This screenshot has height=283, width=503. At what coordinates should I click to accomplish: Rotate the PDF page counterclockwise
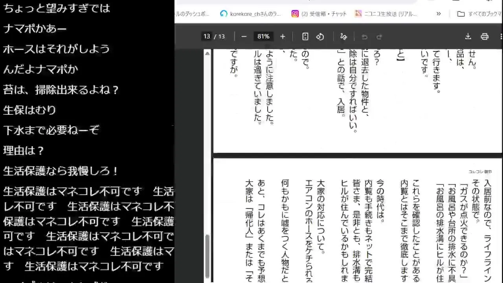click(320, 37)
